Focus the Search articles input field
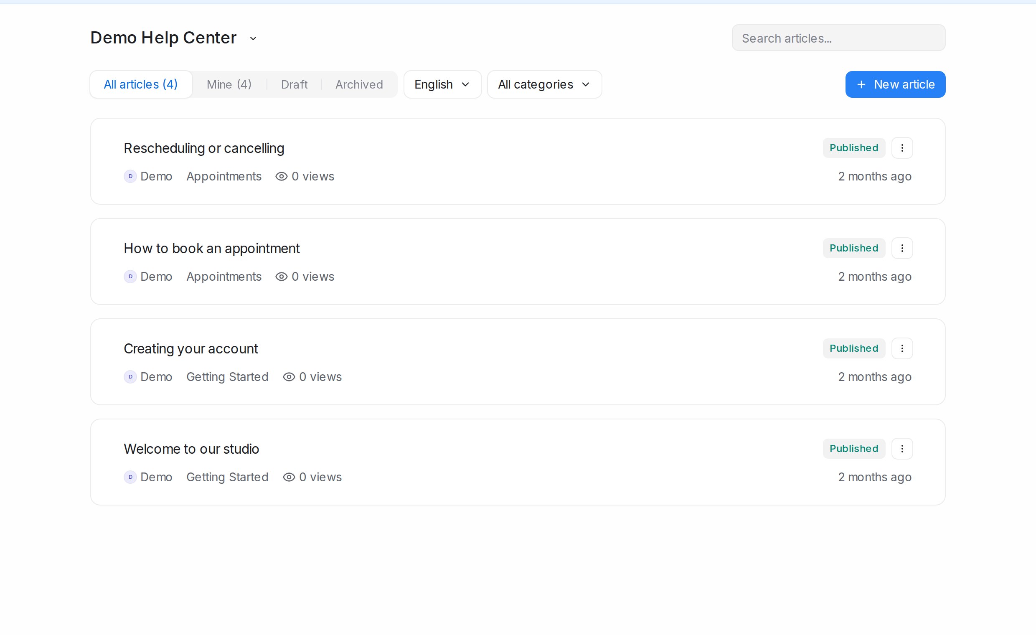This screenshot has height=635, width=1036. (838, 38)
